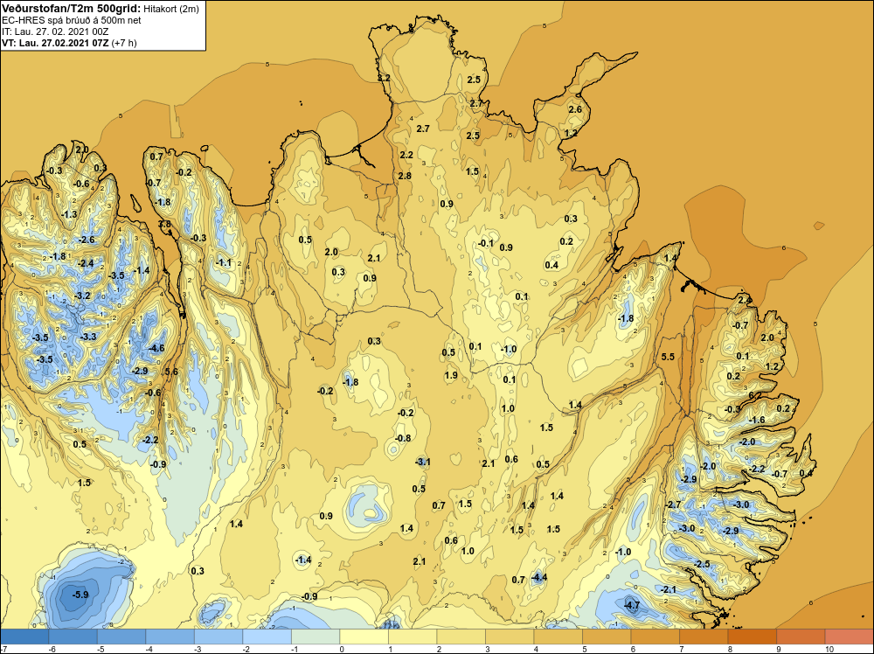Click the legend color band between -7 and -6
Viewport: 874px width, 654px height.
click(x=24, y=637)
